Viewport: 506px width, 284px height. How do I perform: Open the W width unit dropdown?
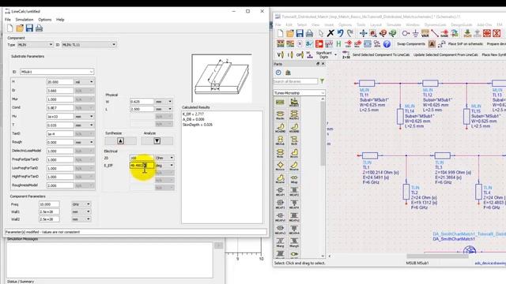(x=170, y=102)
